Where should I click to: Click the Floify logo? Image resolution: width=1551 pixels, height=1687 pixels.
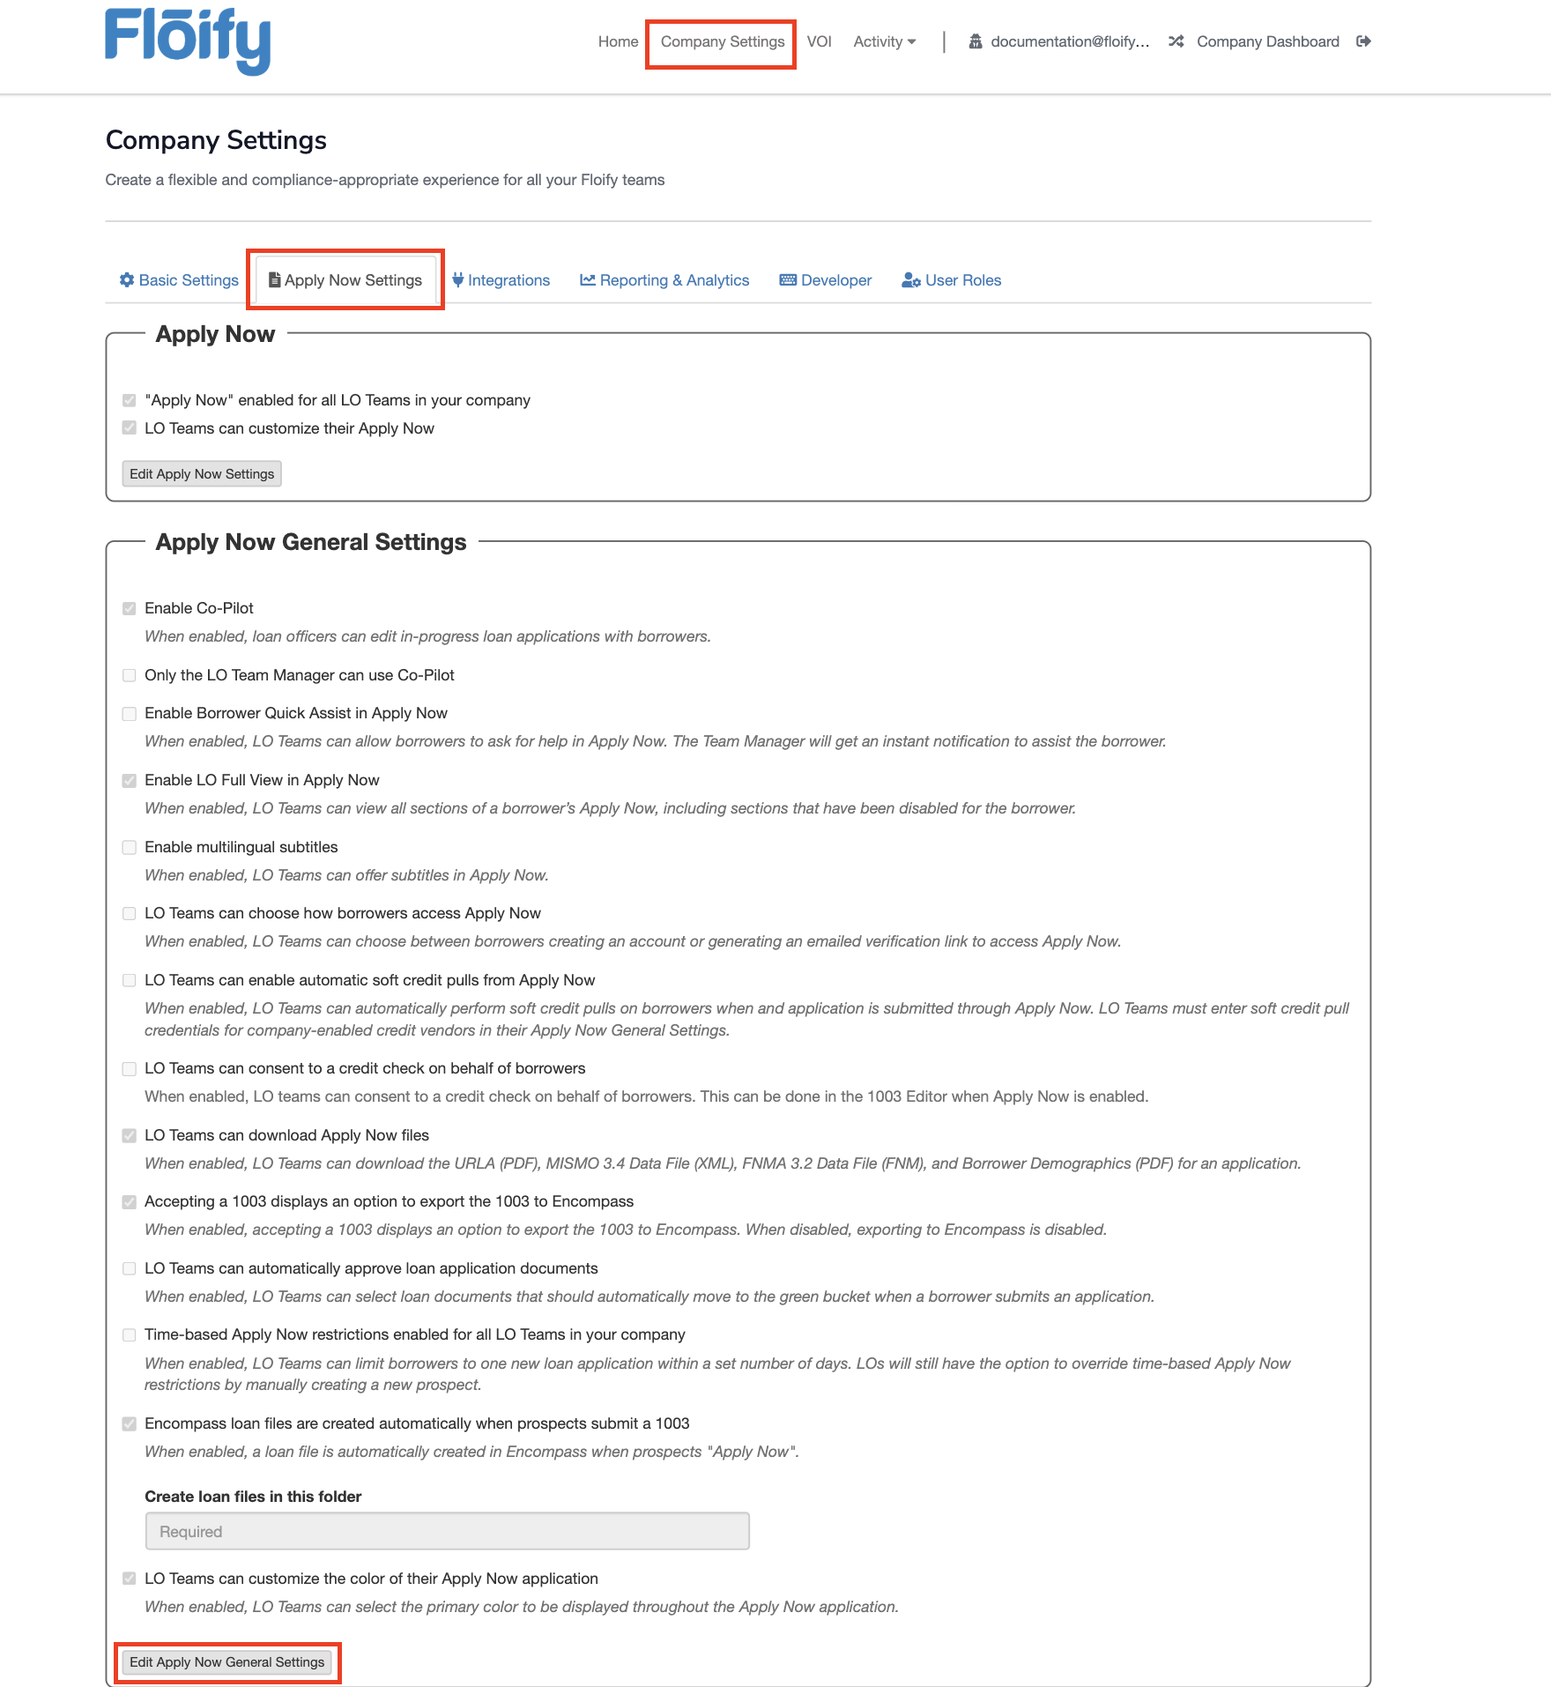[187, 41]
